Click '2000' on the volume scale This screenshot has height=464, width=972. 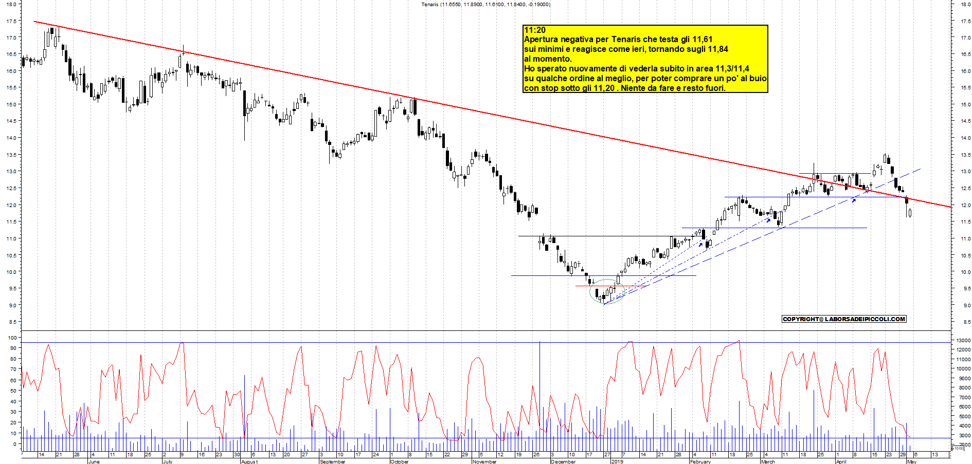(x=964, y=444)
